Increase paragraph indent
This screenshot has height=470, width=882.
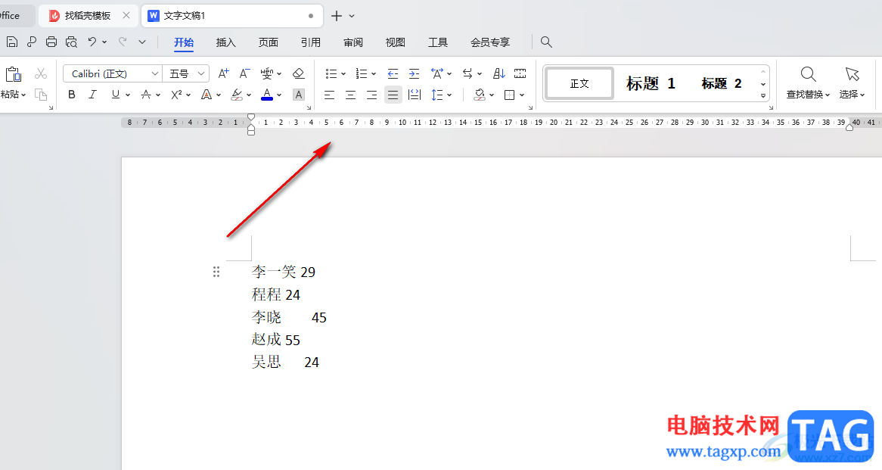414,73
